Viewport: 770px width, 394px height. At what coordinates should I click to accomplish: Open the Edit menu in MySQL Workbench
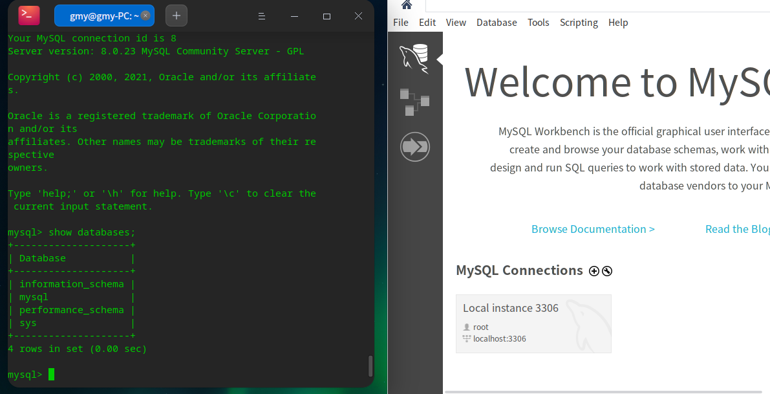[427, 23]
